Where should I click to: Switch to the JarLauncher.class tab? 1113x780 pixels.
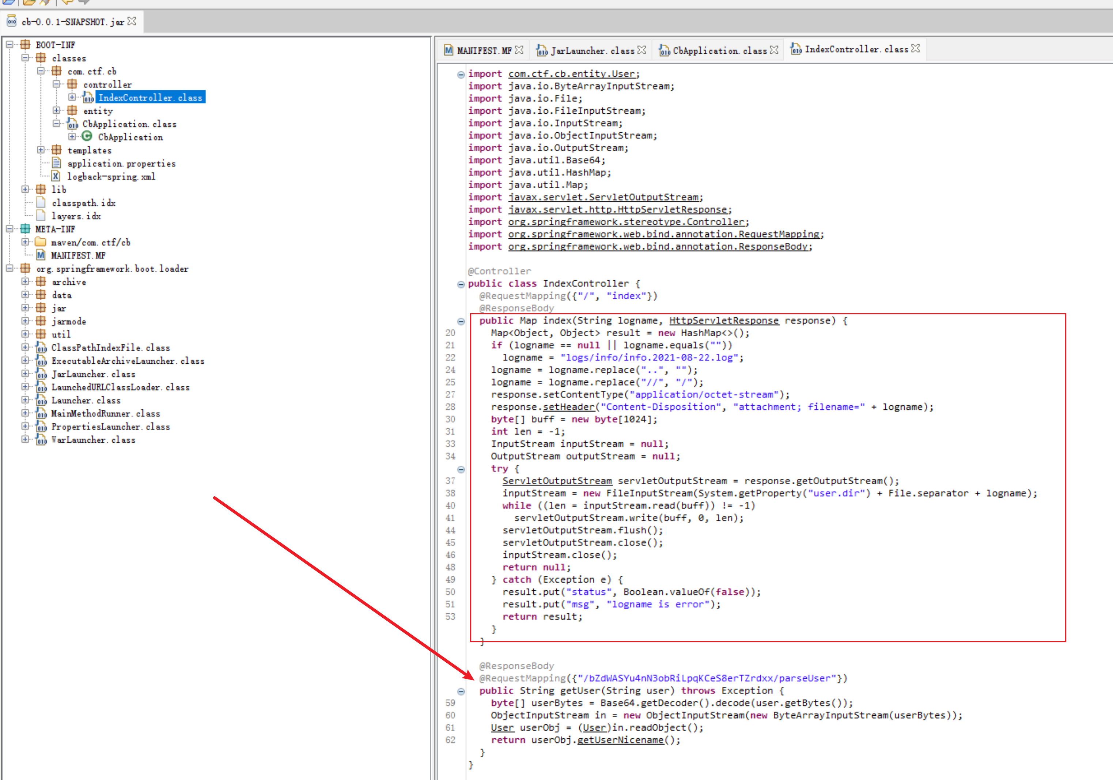tap(592, 50)
